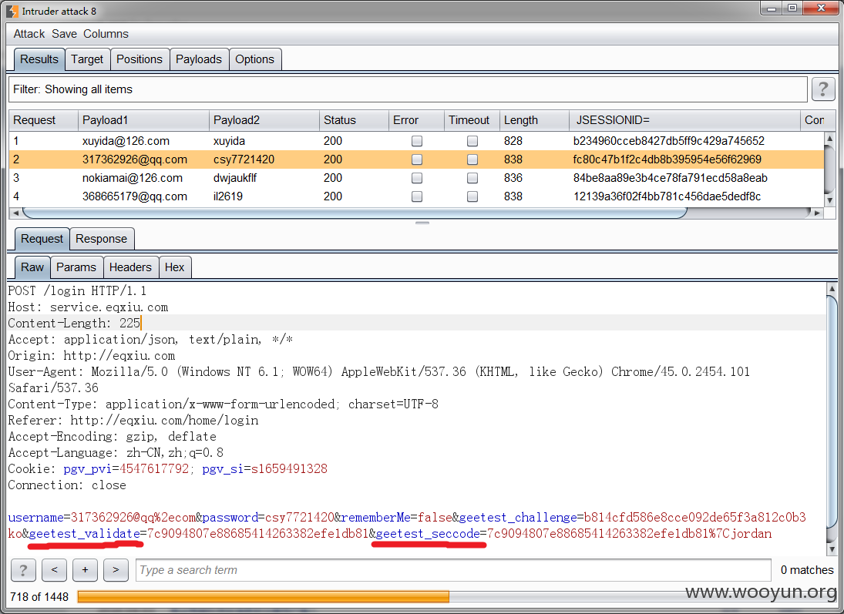Toggle Timeout checkbox for 317362926@qq.com row

coord(472,159)
